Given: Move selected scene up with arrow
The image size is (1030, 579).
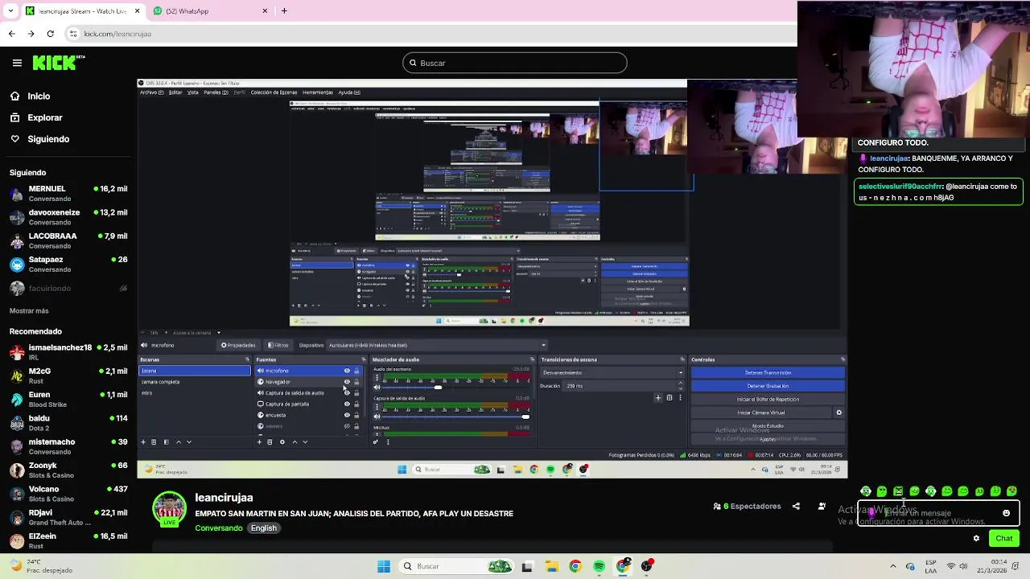Looking at the screenshot, I should point(179,441).
